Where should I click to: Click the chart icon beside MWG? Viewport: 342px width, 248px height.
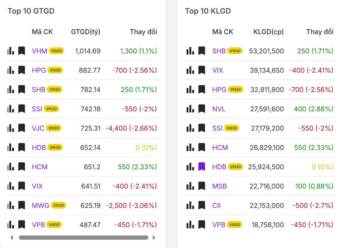pyautogui.click(x=10, y=206)
